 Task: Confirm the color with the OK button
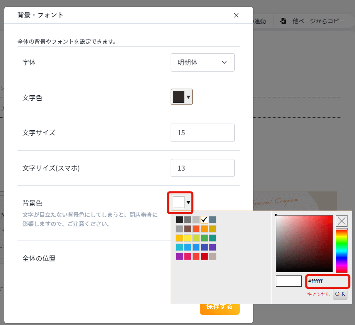340,294
